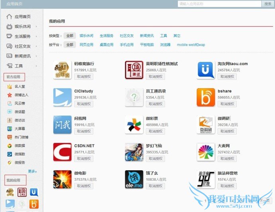Click the 微访谈 sidebar icon
The width and height of the screenshot is (275, 212).
pyautogui.click(x=10, y=120)
